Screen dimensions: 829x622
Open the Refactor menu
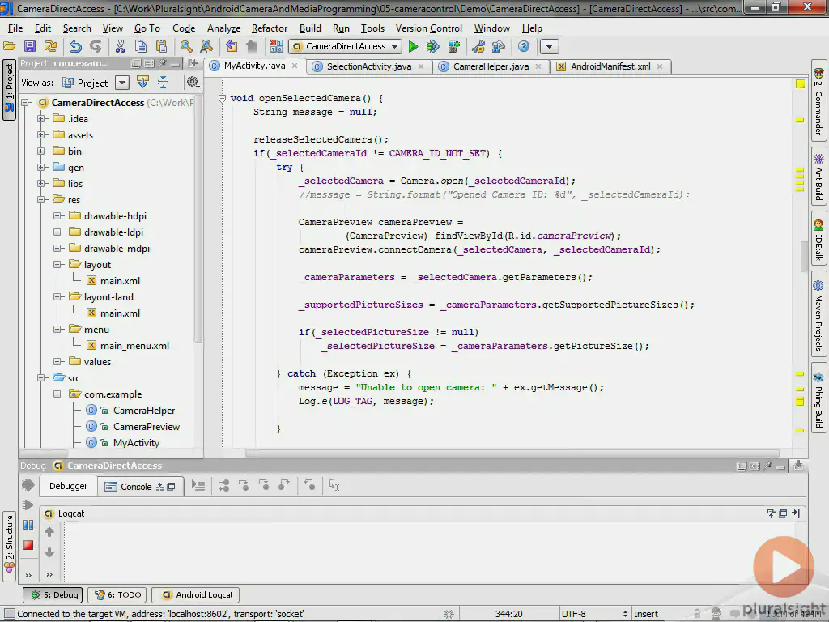tap(269, 28)
